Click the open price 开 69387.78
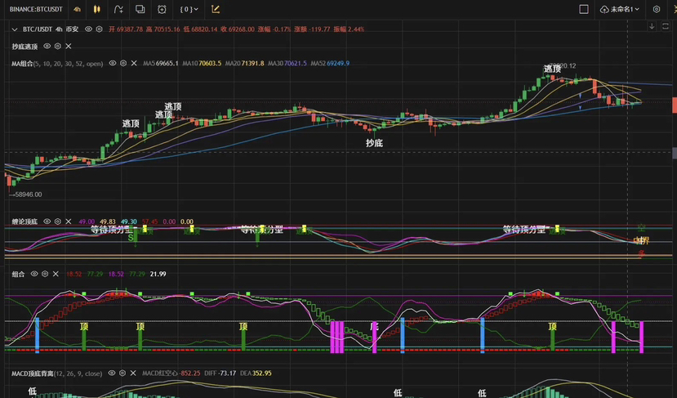Image resolution: width=677 pixels, height=398 pixels. (x=126, y=29)
